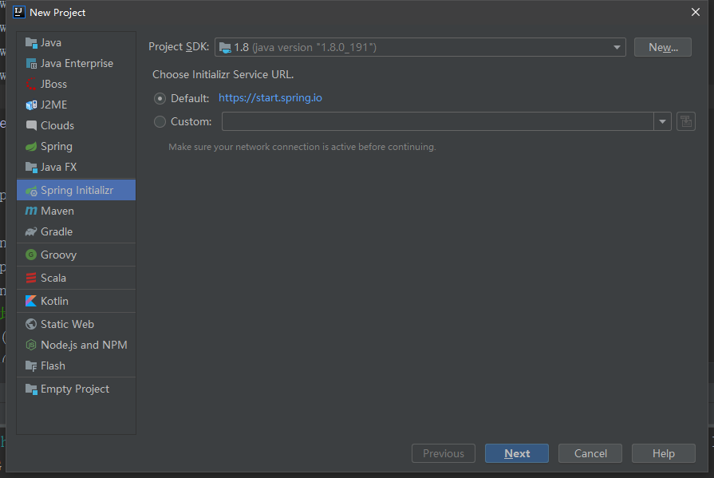Click the Help button

[x=664, y=453]
